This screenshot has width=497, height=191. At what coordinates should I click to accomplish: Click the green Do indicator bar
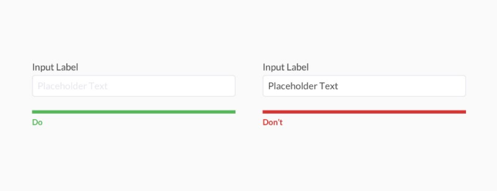coord(134,112)
